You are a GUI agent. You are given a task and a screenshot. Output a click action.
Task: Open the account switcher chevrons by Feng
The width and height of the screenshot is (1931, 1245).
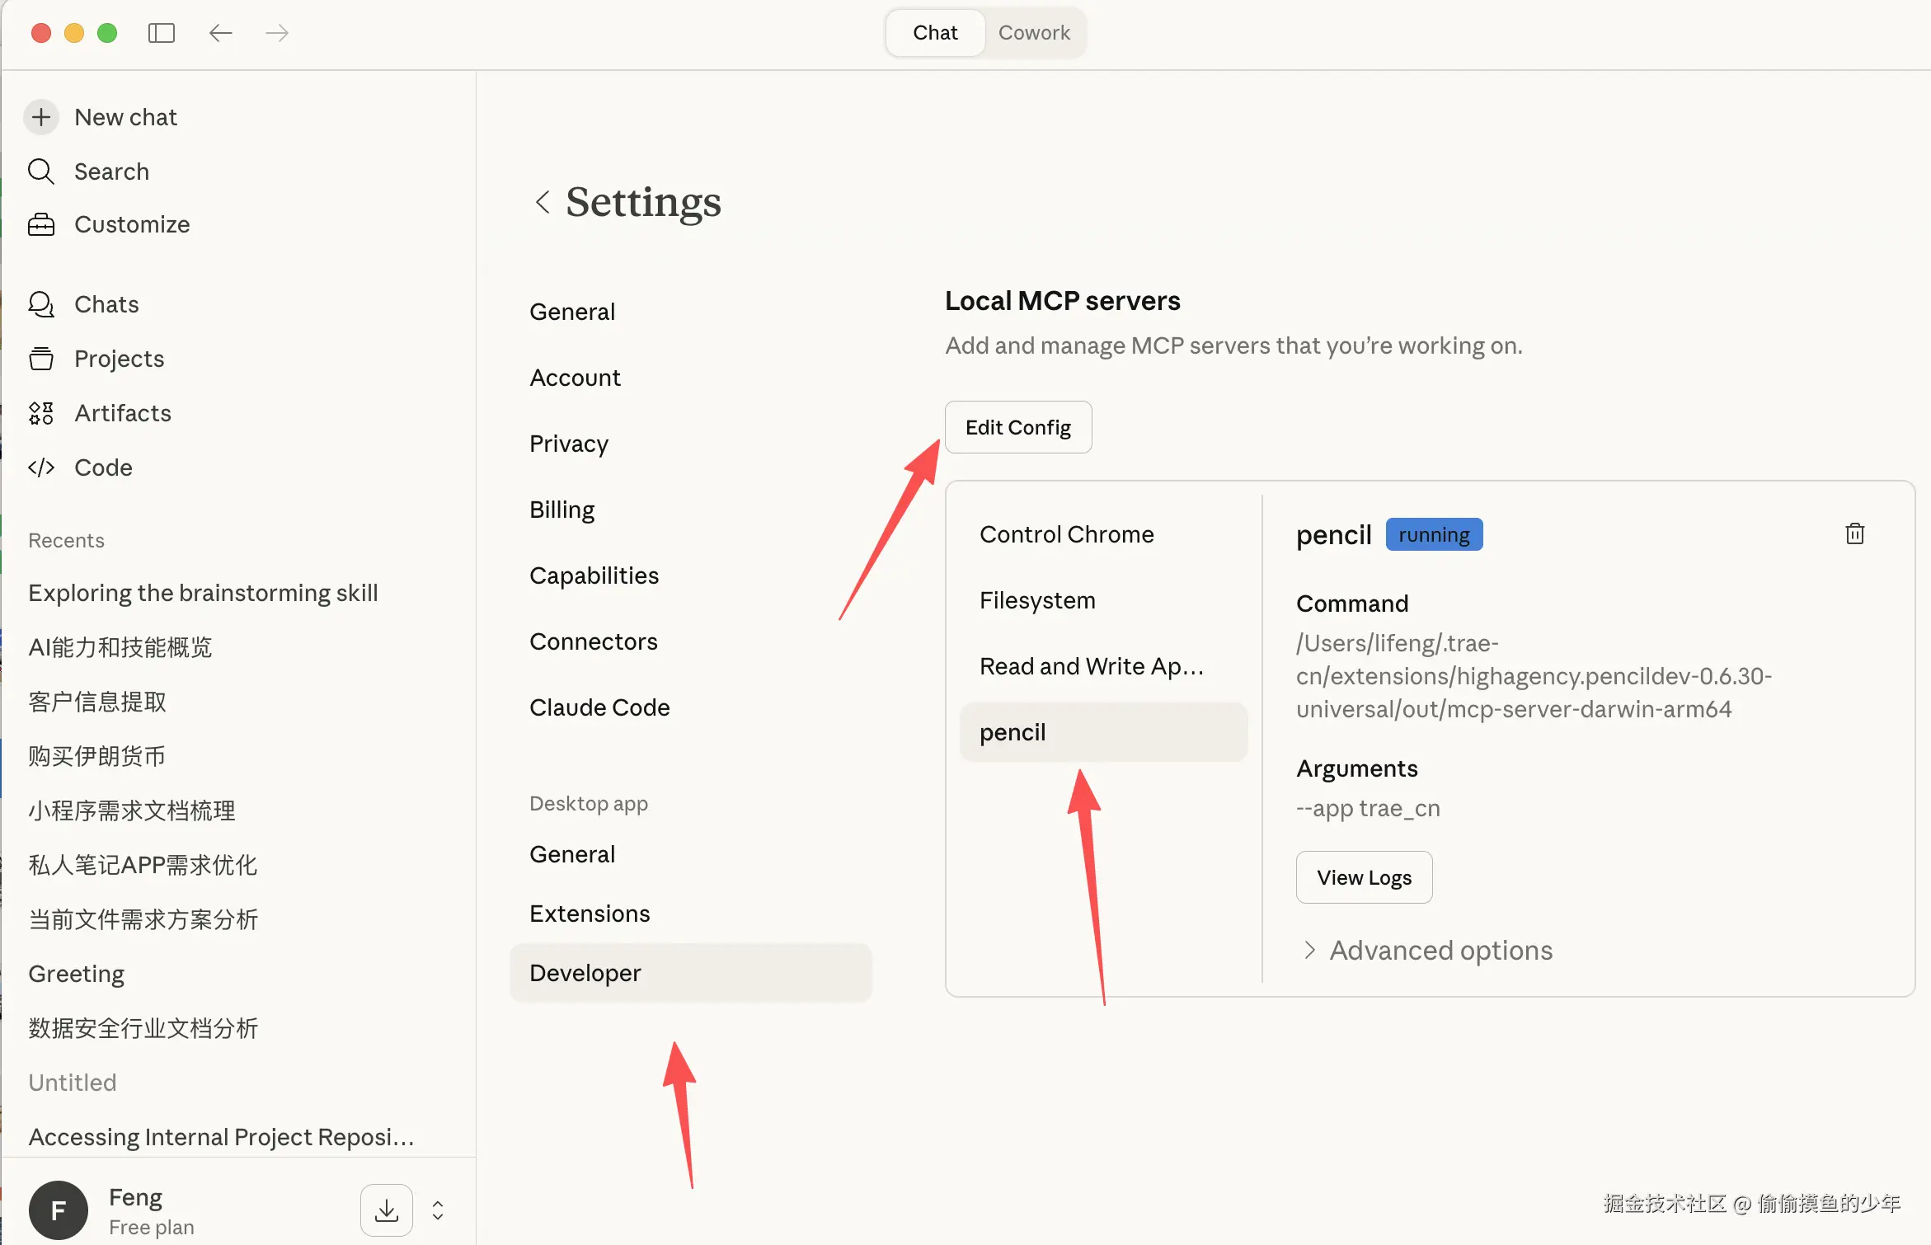(438, 1210)
